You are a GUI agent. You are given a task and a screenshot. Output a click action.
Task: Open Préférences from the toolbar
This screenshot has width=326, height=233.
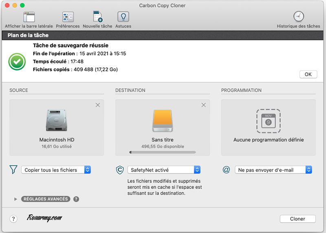(68, 17)
